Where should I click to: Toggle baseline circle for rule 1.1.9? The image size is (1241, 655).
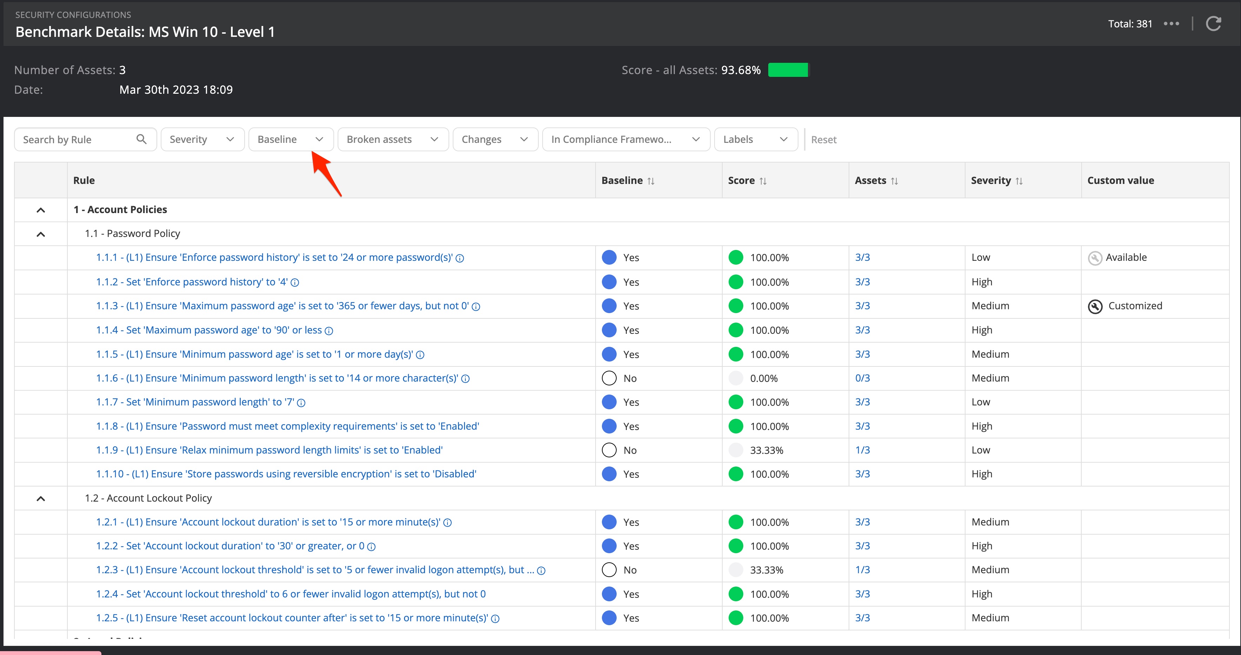click(609, 450)
